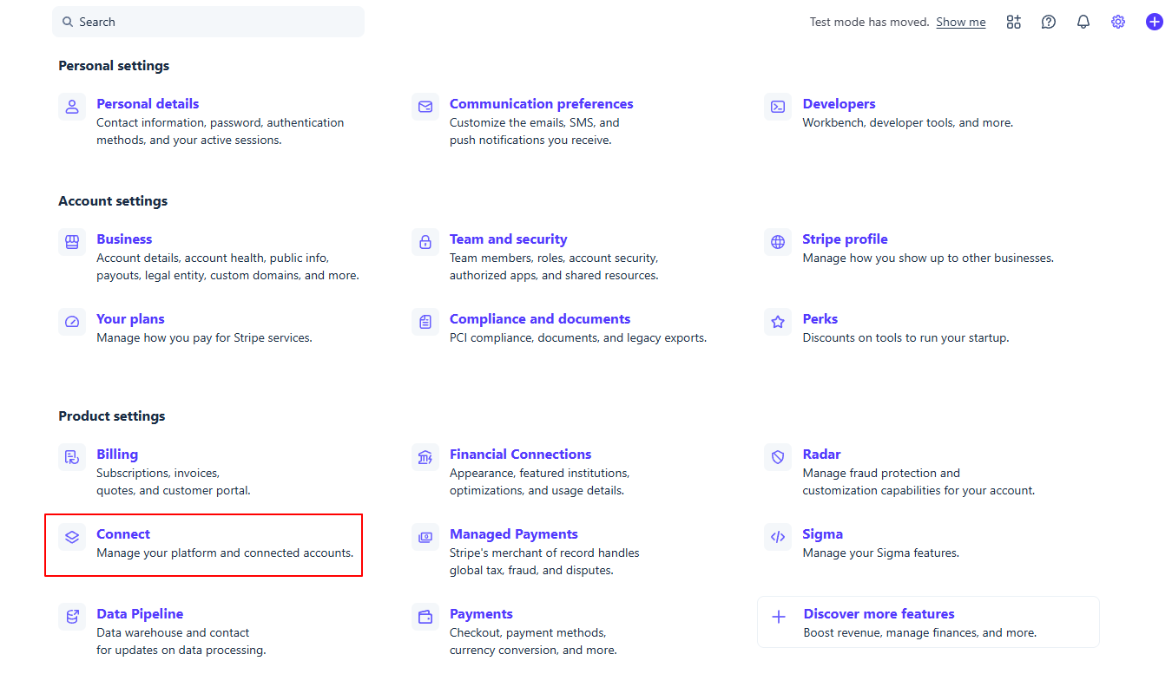Open the help question mark icon

coord(1049,22)
